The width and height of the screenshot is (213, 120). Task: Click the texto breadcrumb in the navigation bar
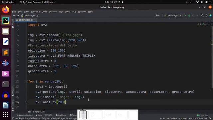[16, 16]
